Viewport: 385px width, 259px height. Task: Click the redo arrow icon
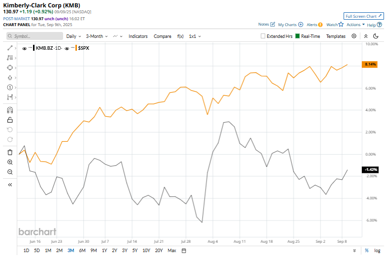click(x=10, y=139)
